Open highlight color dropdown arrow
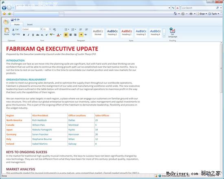 point(54,35)
